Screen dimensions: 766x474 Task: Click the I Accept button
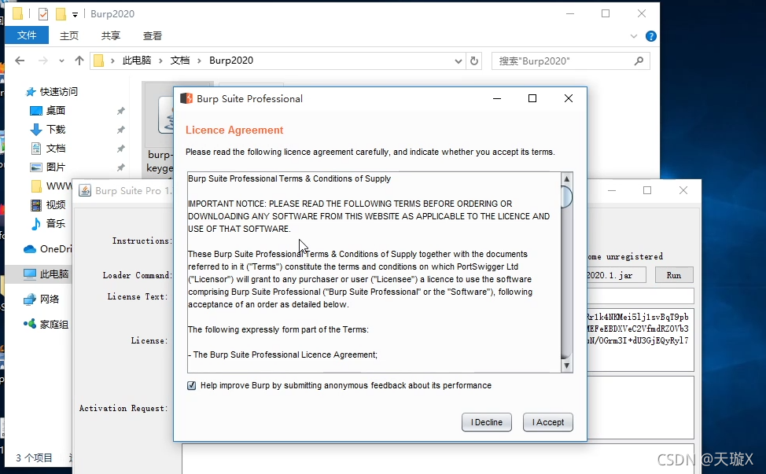(x=548, y=422)
